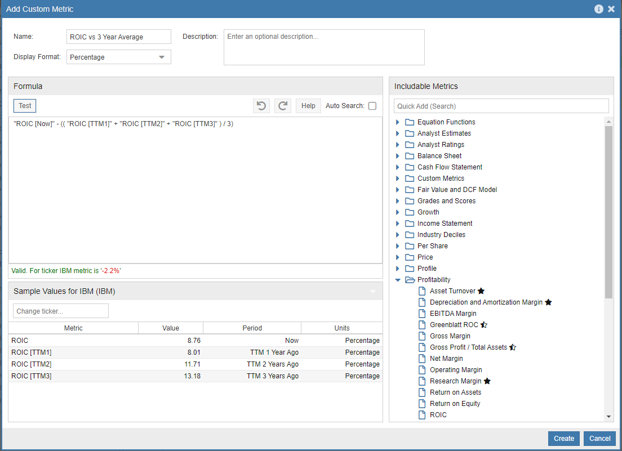Expand the Income Statement folder
This screenshot has height=451, width=622.
(398, 223)
